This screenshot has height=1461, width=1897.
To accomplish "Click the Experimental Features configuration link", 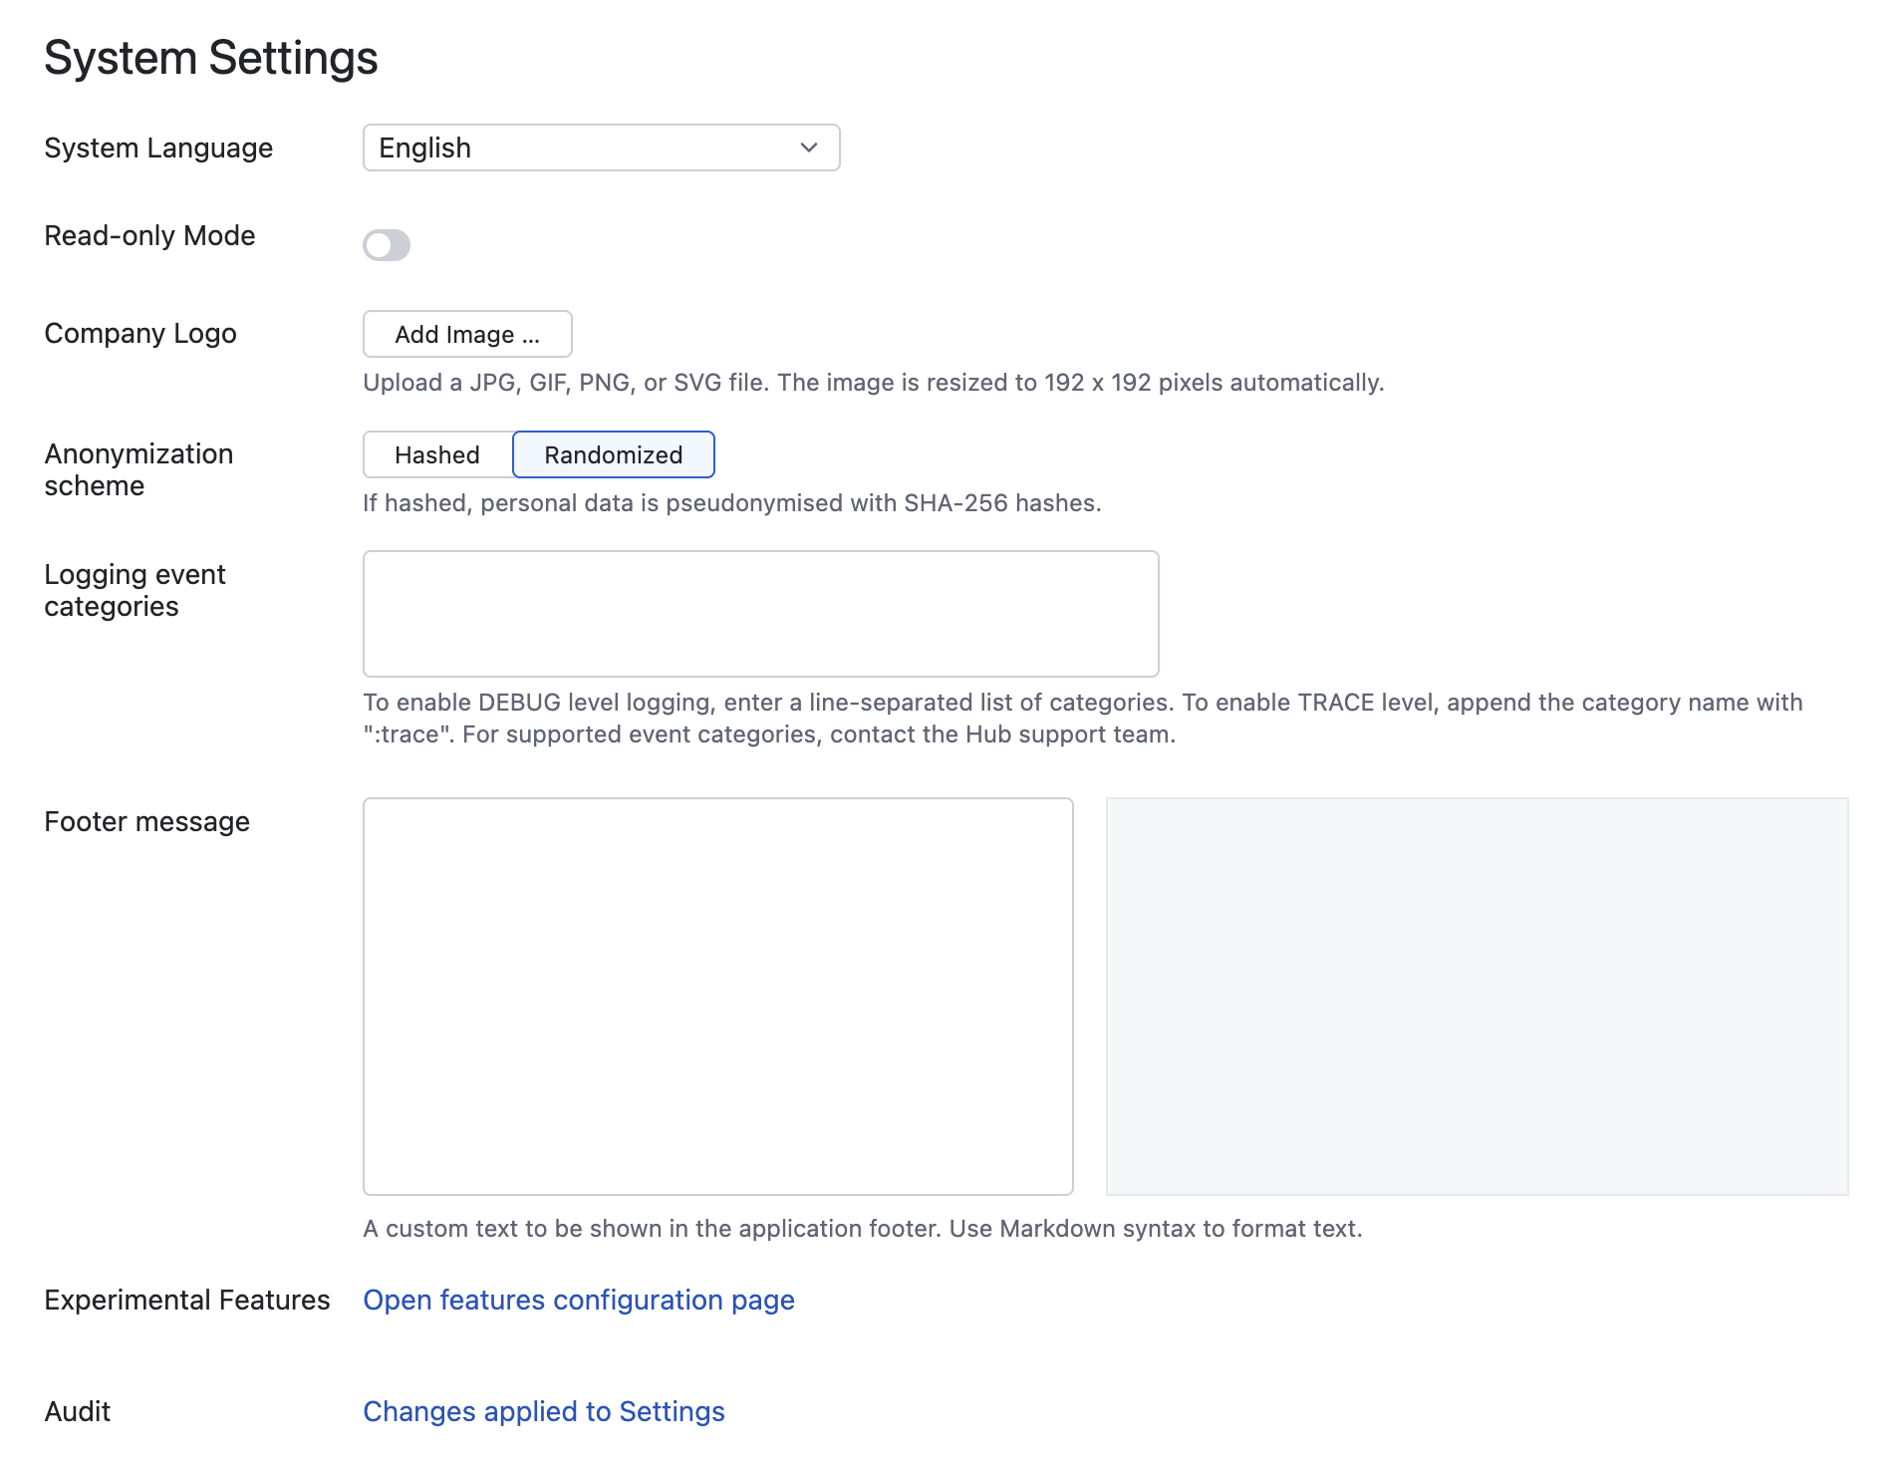I will pos(579,1300).
